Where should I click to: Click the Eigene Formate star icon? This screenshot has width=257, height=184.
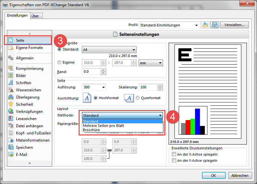(x=11, y=48)
